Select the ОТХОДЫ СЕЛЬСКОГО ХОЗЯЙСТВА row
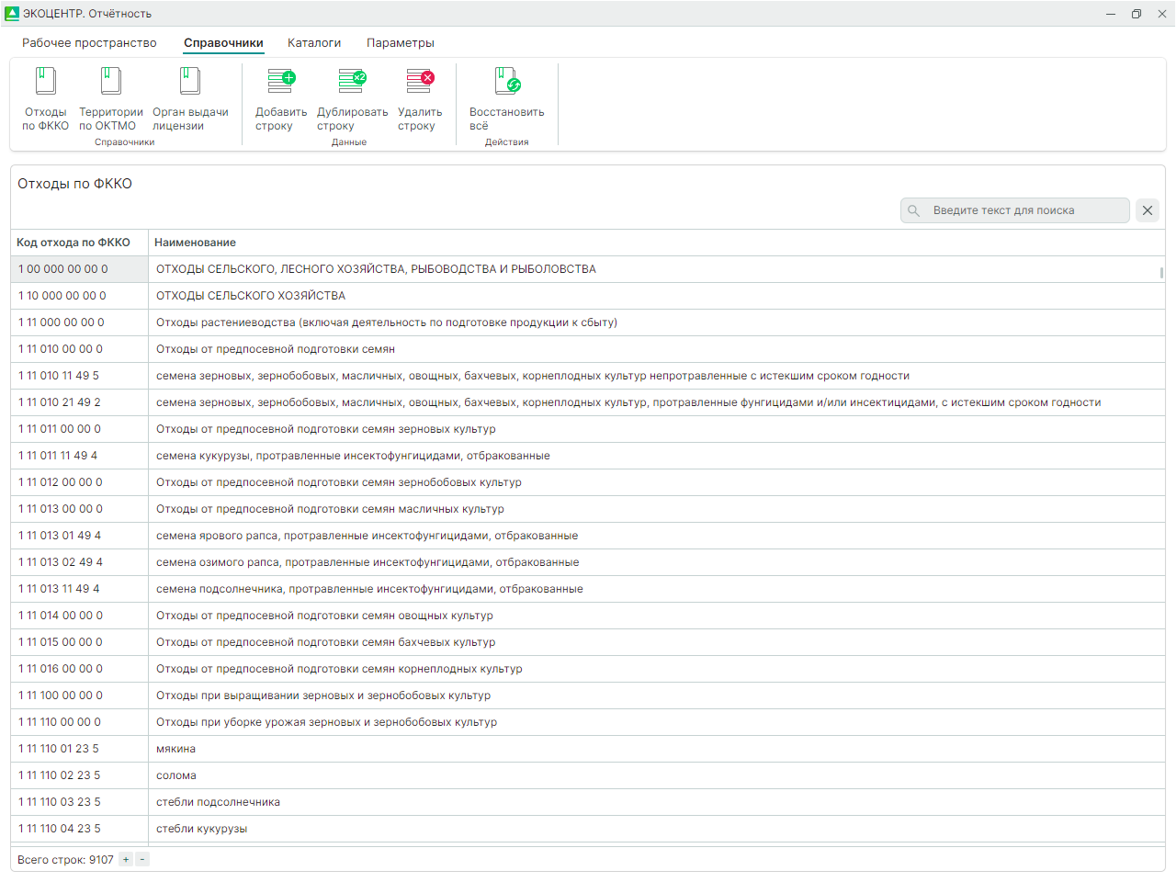The height and width of the screenshot is (882, 1176). (x=251, y=296)
